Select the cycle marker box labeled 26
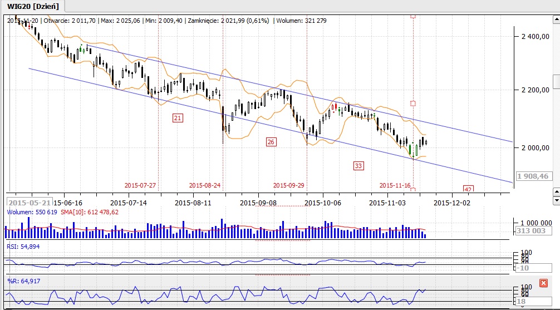The image size is (560, 310). (271, 142)
